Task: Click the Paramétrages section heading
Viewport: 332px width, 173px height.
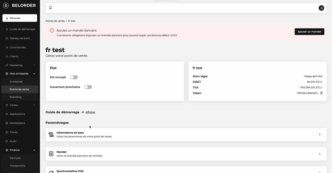Action: (x=57, y=123)
